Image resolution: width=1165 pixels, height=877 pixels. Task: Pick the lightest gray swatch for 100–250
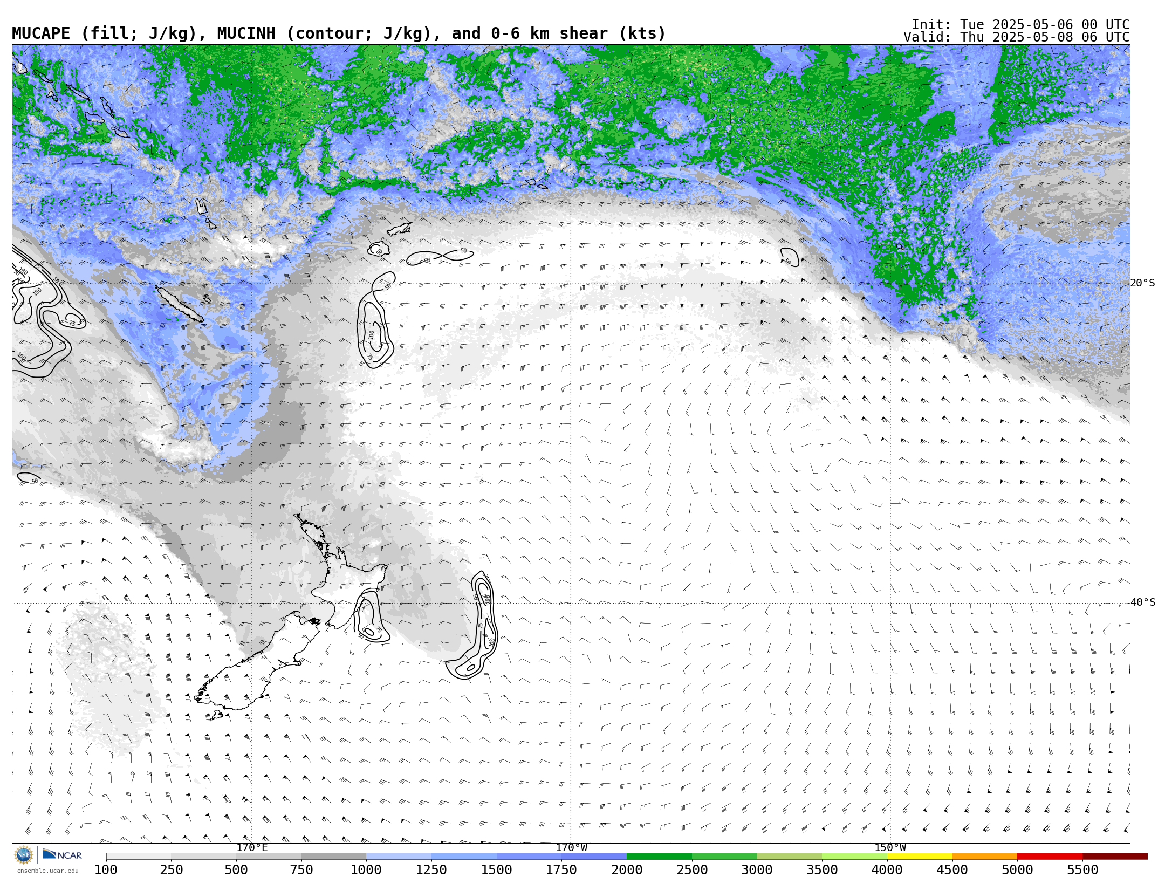click(139, 857)
